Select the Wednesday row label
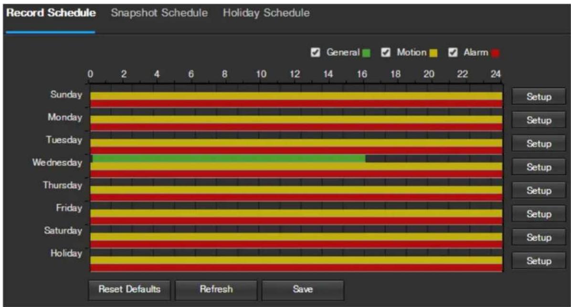 (x=57, y=162)
